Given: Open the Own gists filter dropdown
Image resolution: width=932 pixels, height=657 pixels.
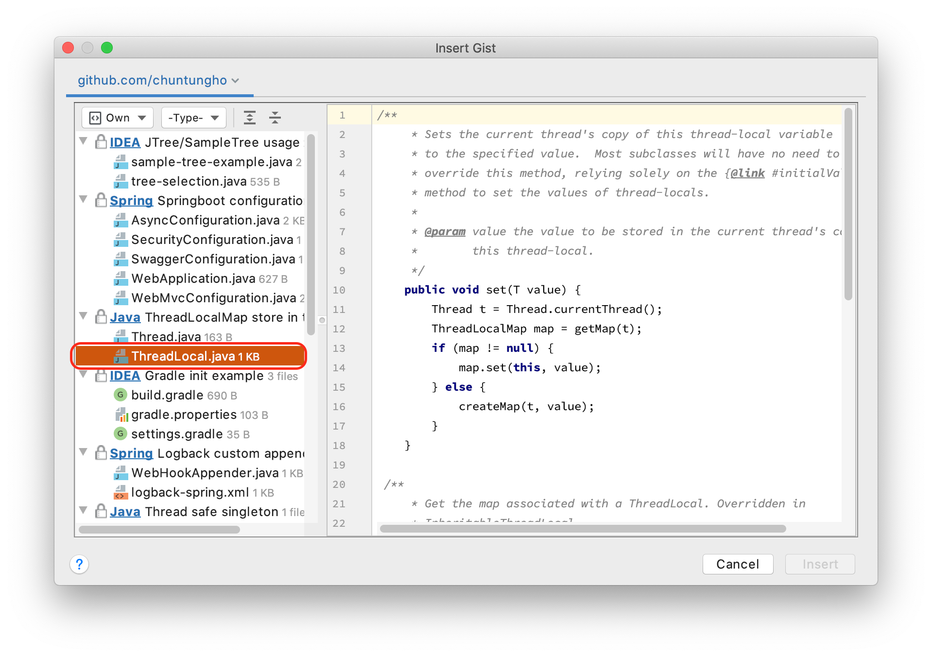Looking at the screenshot, I should 118,118.
